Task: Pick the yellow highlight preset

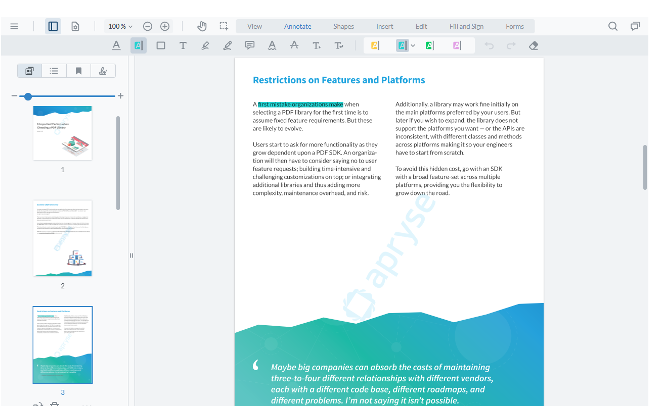Action: point(375,45)
